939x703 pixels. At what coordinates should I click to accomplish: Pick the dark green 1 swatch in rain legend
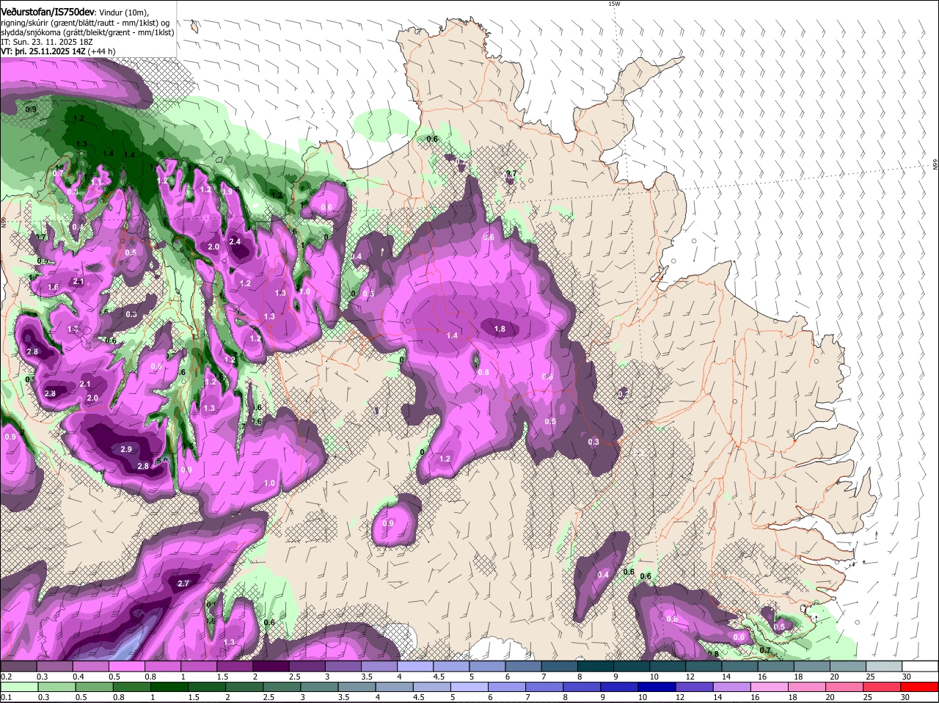pyautogui.click(x=170, y=687)
